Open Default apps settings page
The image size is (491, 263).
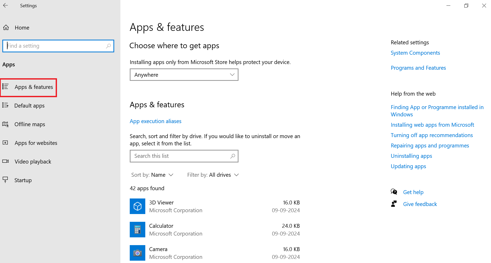[29, 106]
